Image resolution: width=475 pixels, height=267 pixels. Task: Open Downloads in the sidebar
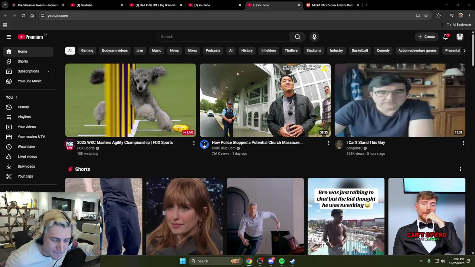point(28,167)
